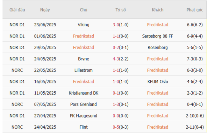Open Kristiansund BK team page

[x=83, y=93]
